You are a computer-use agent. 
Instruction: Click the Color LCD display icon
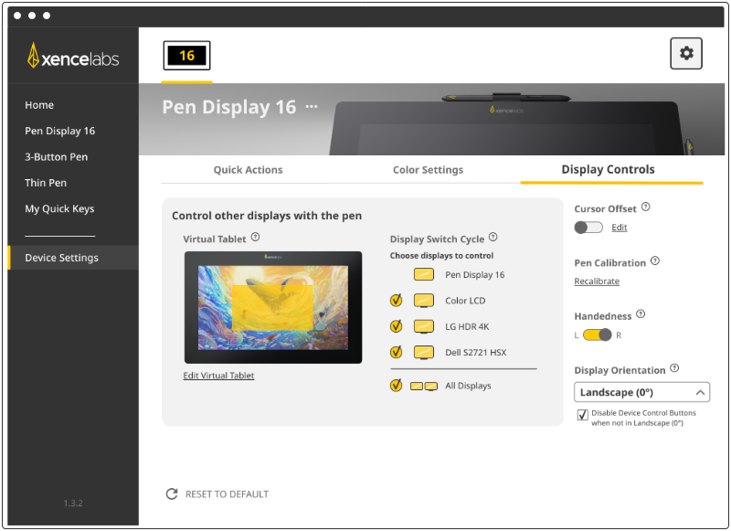pyautogui.click(x=423, y=300)
